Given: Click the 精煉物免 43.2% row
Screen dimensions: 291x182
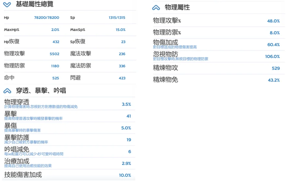Looking at the screenshot, I should [x=217, y=80].
